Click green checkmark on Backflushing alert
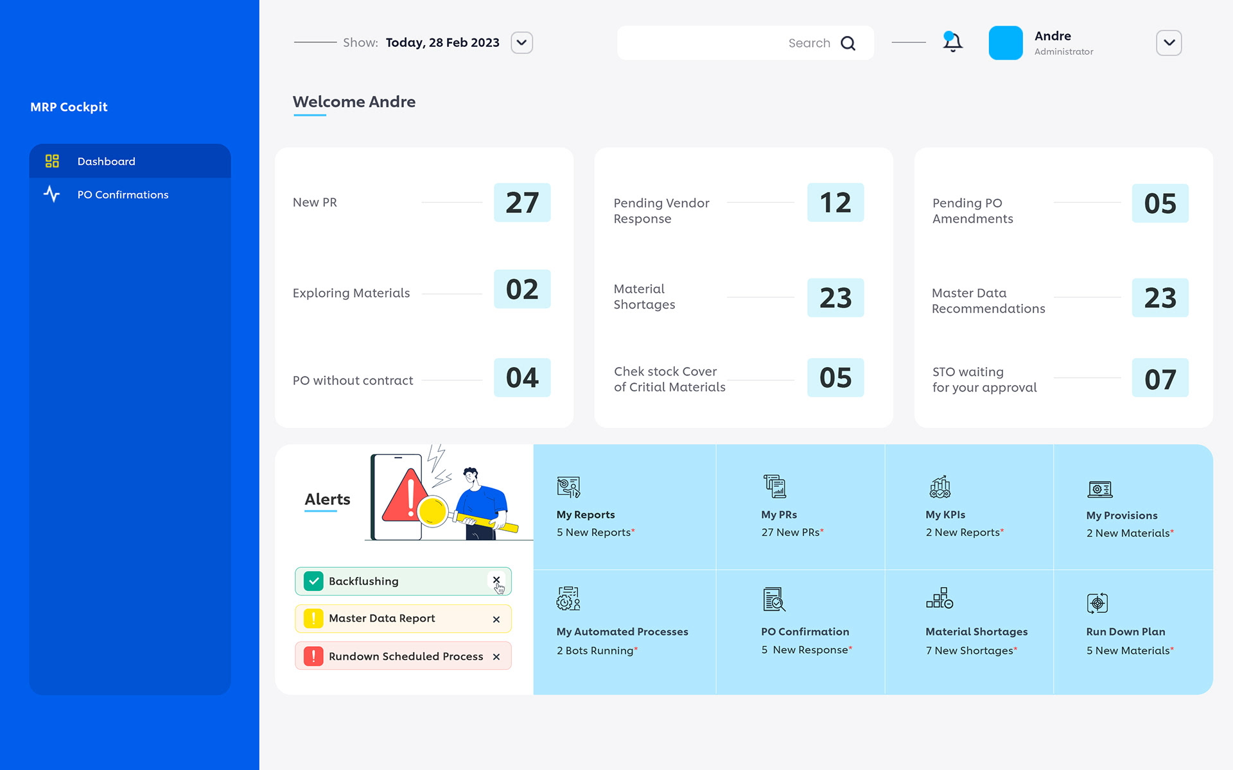 313,581
